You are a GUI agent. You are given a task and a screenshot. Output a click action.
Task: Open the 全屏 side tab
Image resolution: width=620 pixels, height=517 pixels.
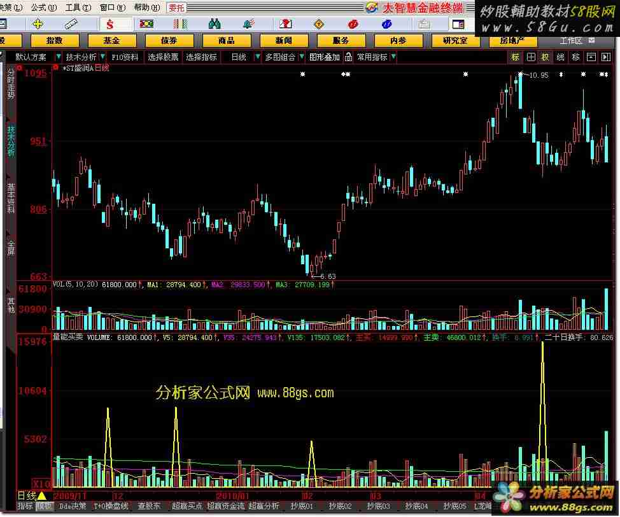[x=11, y=248]
